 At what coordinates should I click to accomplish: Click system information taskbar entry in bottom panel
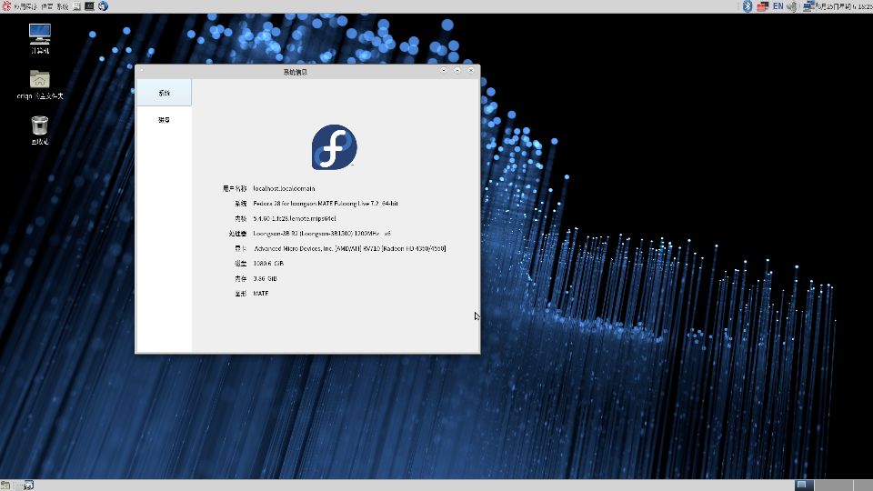pyautogui.click(x=28, y=486)
